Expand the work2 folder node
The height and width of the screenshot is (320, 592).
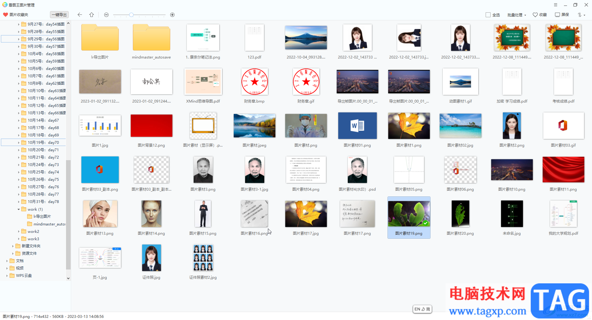click(18, 232)
